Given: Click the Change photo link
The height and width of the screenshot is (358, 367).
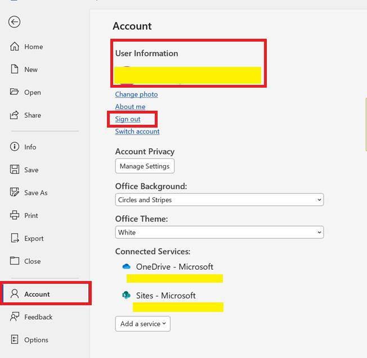Looking at the screenshot, I should [136, 94].
